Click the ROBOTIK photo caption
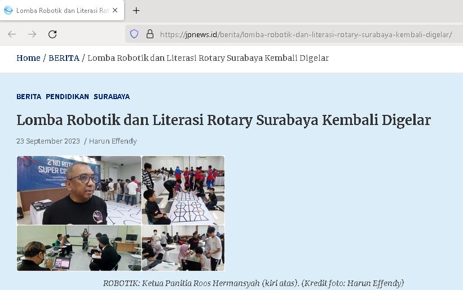463x290 pixels. click(253, 283)
